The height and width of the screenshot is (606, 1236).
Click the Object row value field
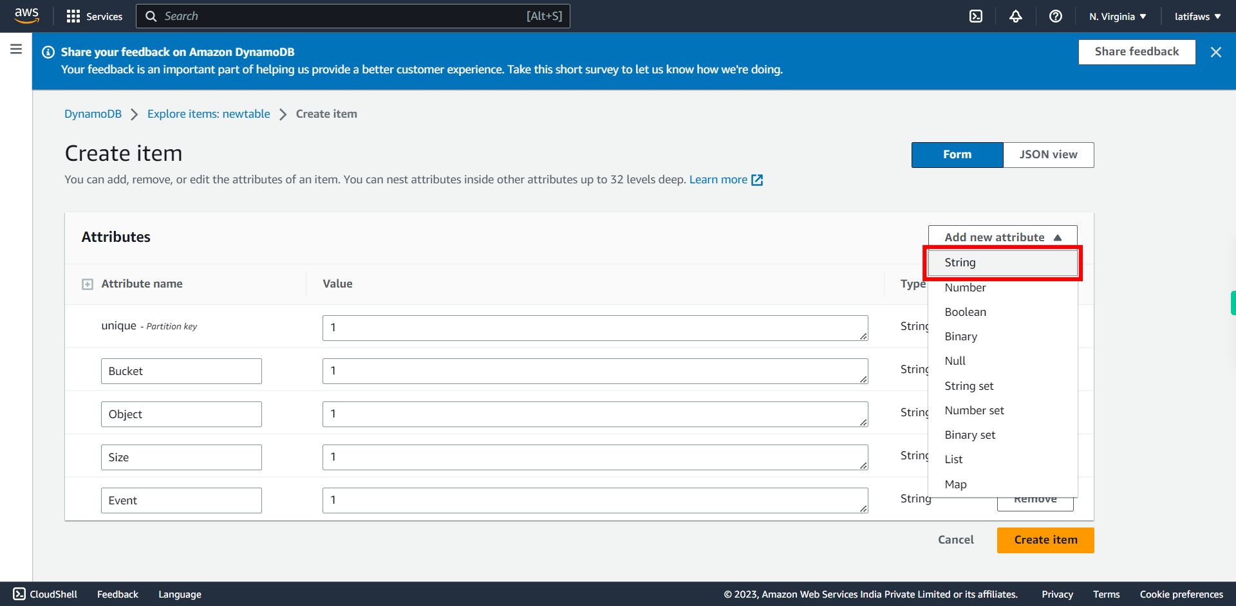(595, 414)
